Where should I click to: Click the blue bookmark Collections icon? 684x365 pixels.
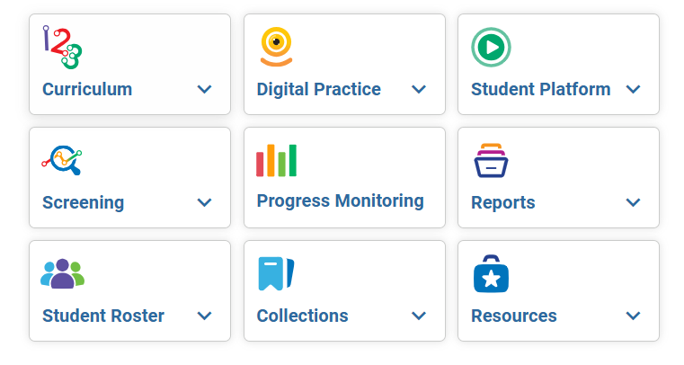tap(276, 273)
